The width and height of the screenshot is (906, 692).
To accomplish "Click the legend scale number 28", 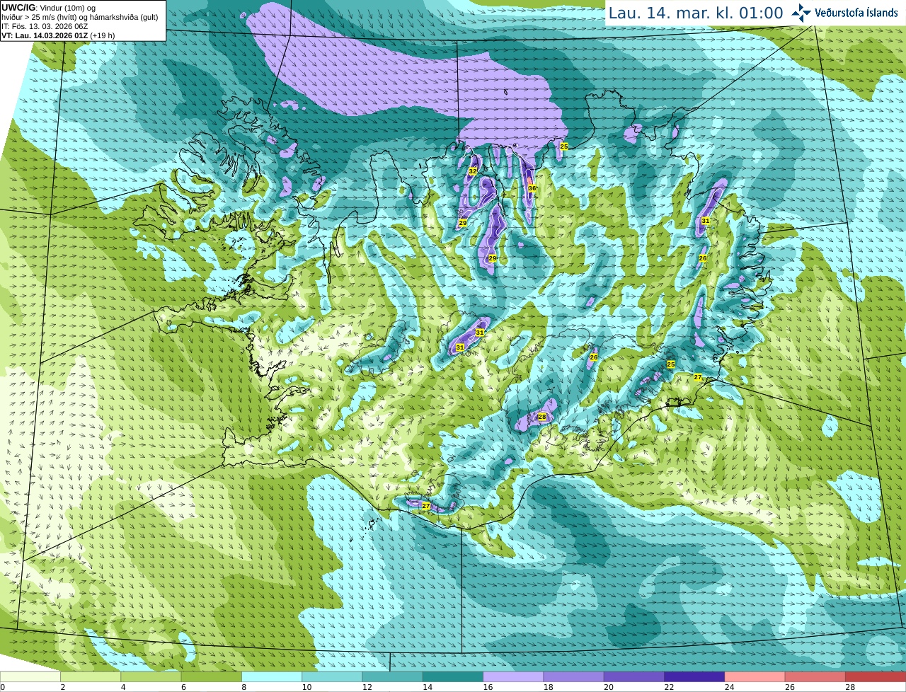I will (x=850, y=687).
